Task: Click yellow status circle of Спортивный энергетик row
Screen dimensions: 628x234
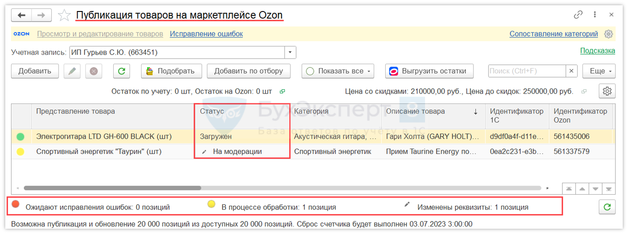Action: [x=20, y=152]
